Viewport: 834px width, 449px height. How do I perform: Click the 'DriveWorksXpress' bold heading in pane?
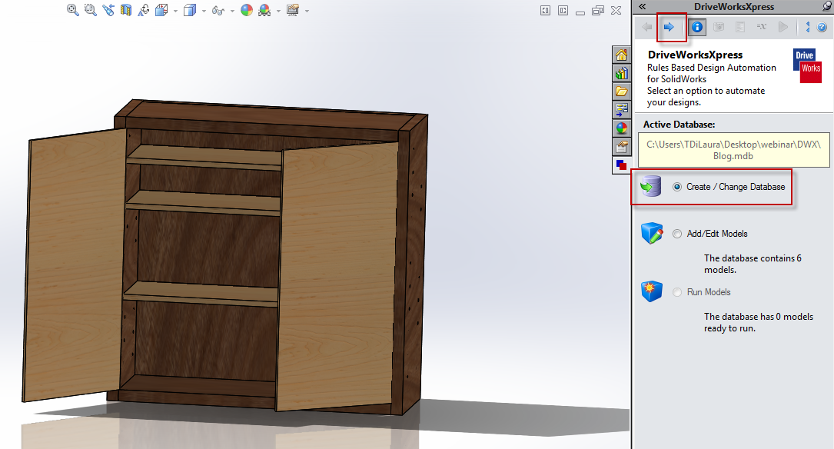pos(695,55)
